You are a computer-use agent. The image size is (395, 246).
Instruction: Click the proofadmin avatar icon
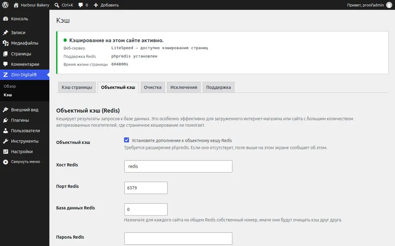coord(389,5)
